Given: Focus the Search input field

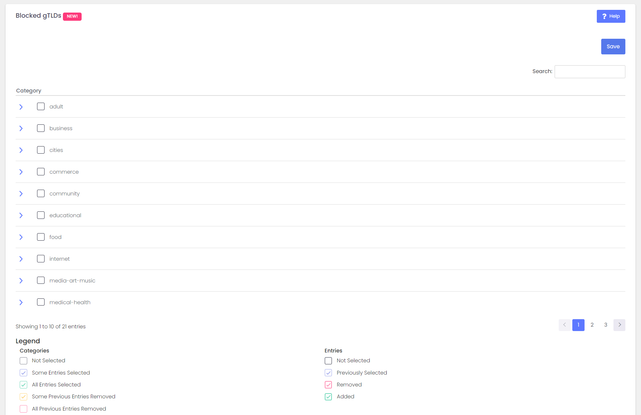Looking at the screenshot, I should [590, 72].
